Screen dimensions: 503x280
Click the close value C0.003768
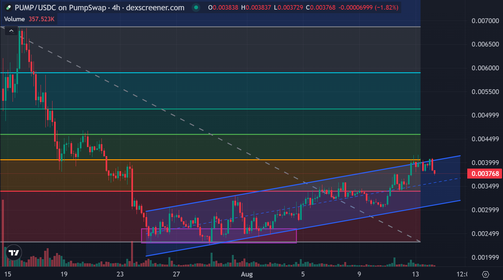(321, 7)
